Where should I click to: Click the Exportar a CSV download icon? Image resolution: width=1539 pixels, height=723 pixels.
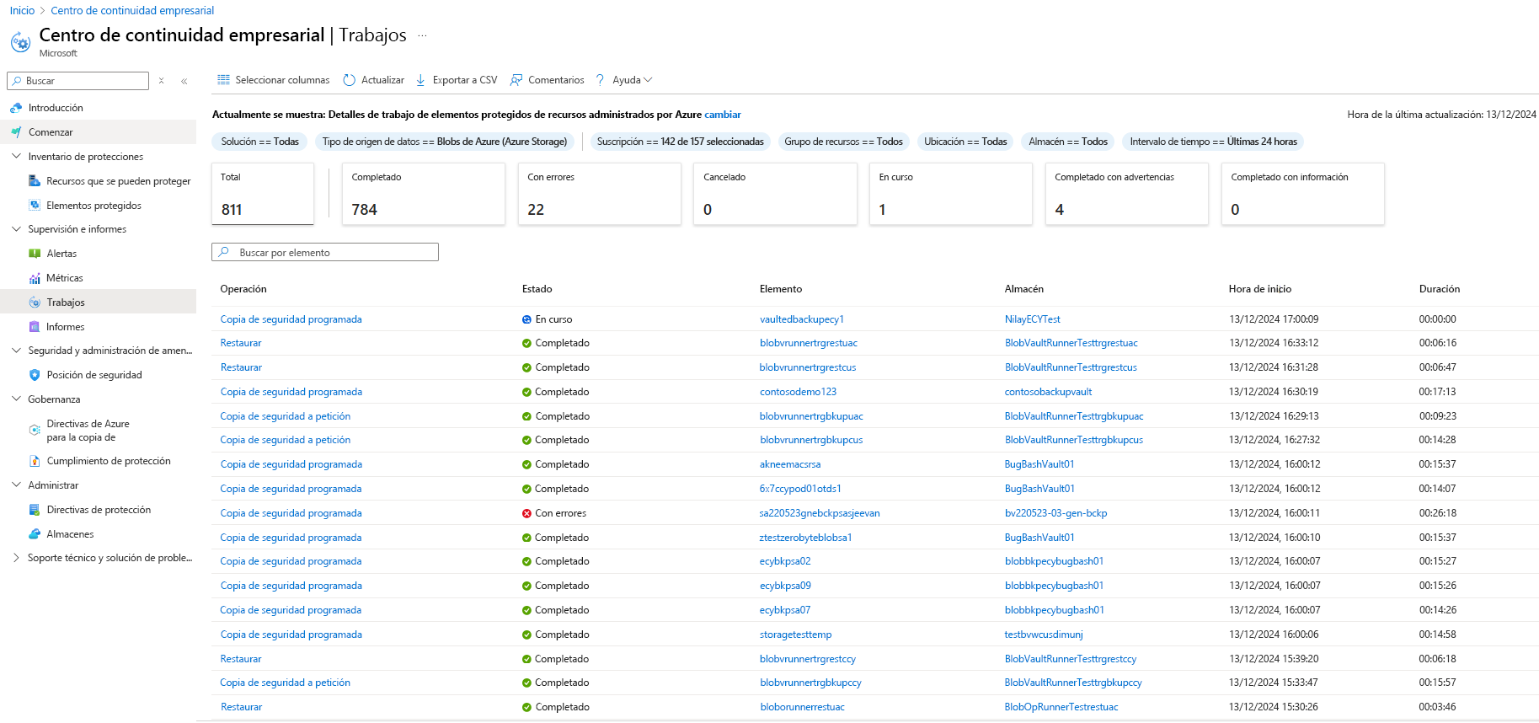tap(420, 80)
